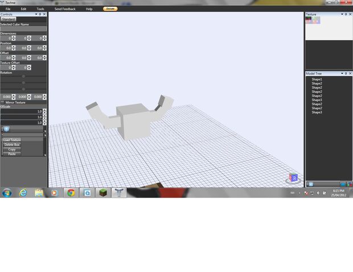
Task: Open Windows Explorer from taskbar
Action: [x=39, y=193]
